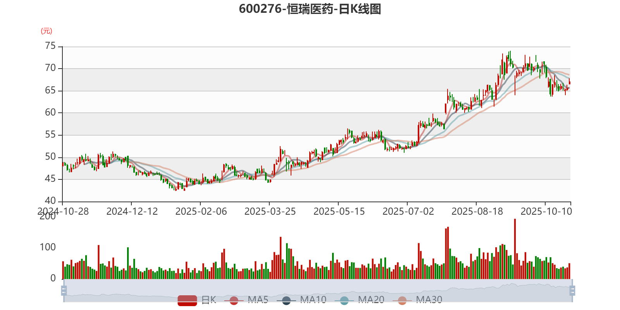Click the 2025-03-25 axis date
The width and height of the screenshot is (620, 310).
(270, 212)
